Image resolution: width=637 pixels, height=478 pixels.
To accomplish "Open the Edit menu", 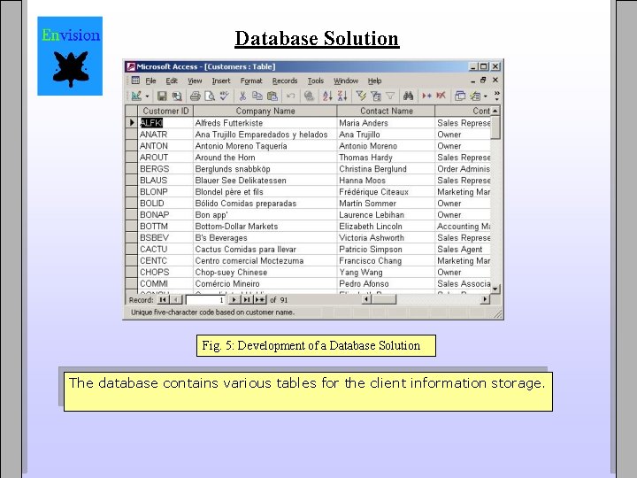I will point(172,81).
